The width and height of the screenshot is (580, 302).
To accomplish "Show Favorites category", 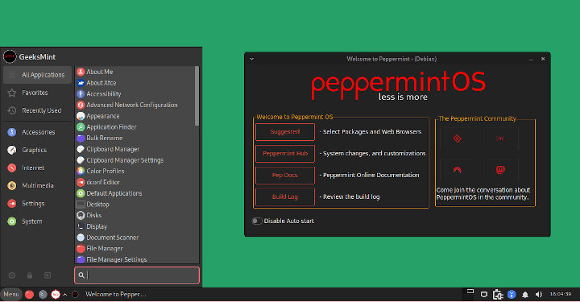I will [x=37, y=93].
